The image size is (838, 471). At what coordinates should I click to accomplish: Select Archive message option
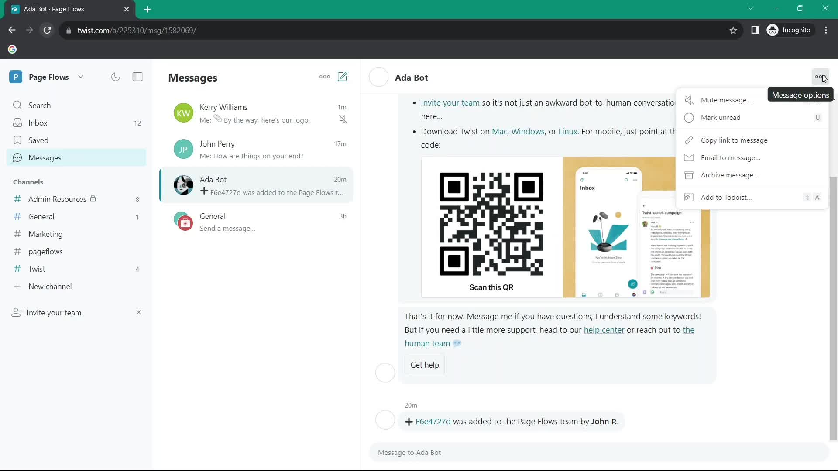(752, 175)
